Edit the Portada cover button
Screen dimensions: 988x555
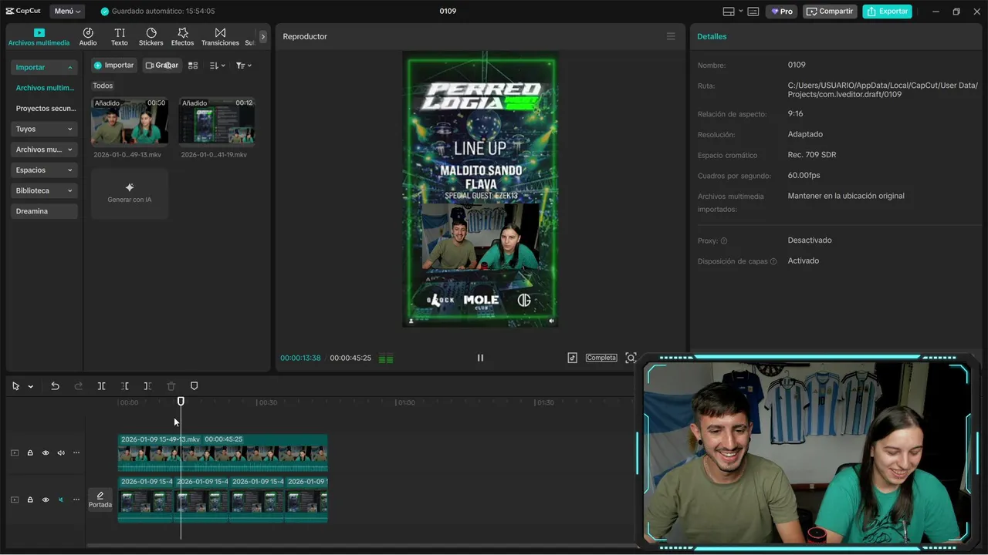click(x=100, y=499)
